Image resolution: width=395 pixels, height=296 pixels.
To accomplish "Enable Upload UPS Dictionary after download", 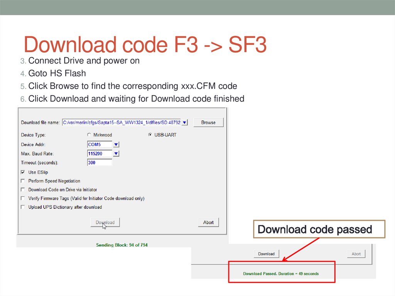I will click(23, 207).
